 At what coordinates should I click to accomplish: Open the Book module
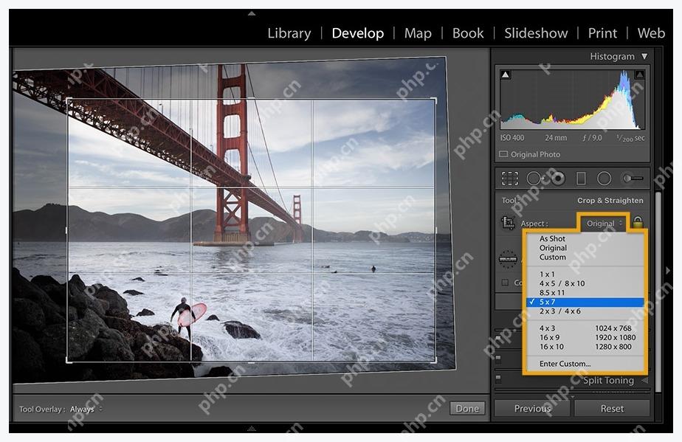(x=468, y=33)
